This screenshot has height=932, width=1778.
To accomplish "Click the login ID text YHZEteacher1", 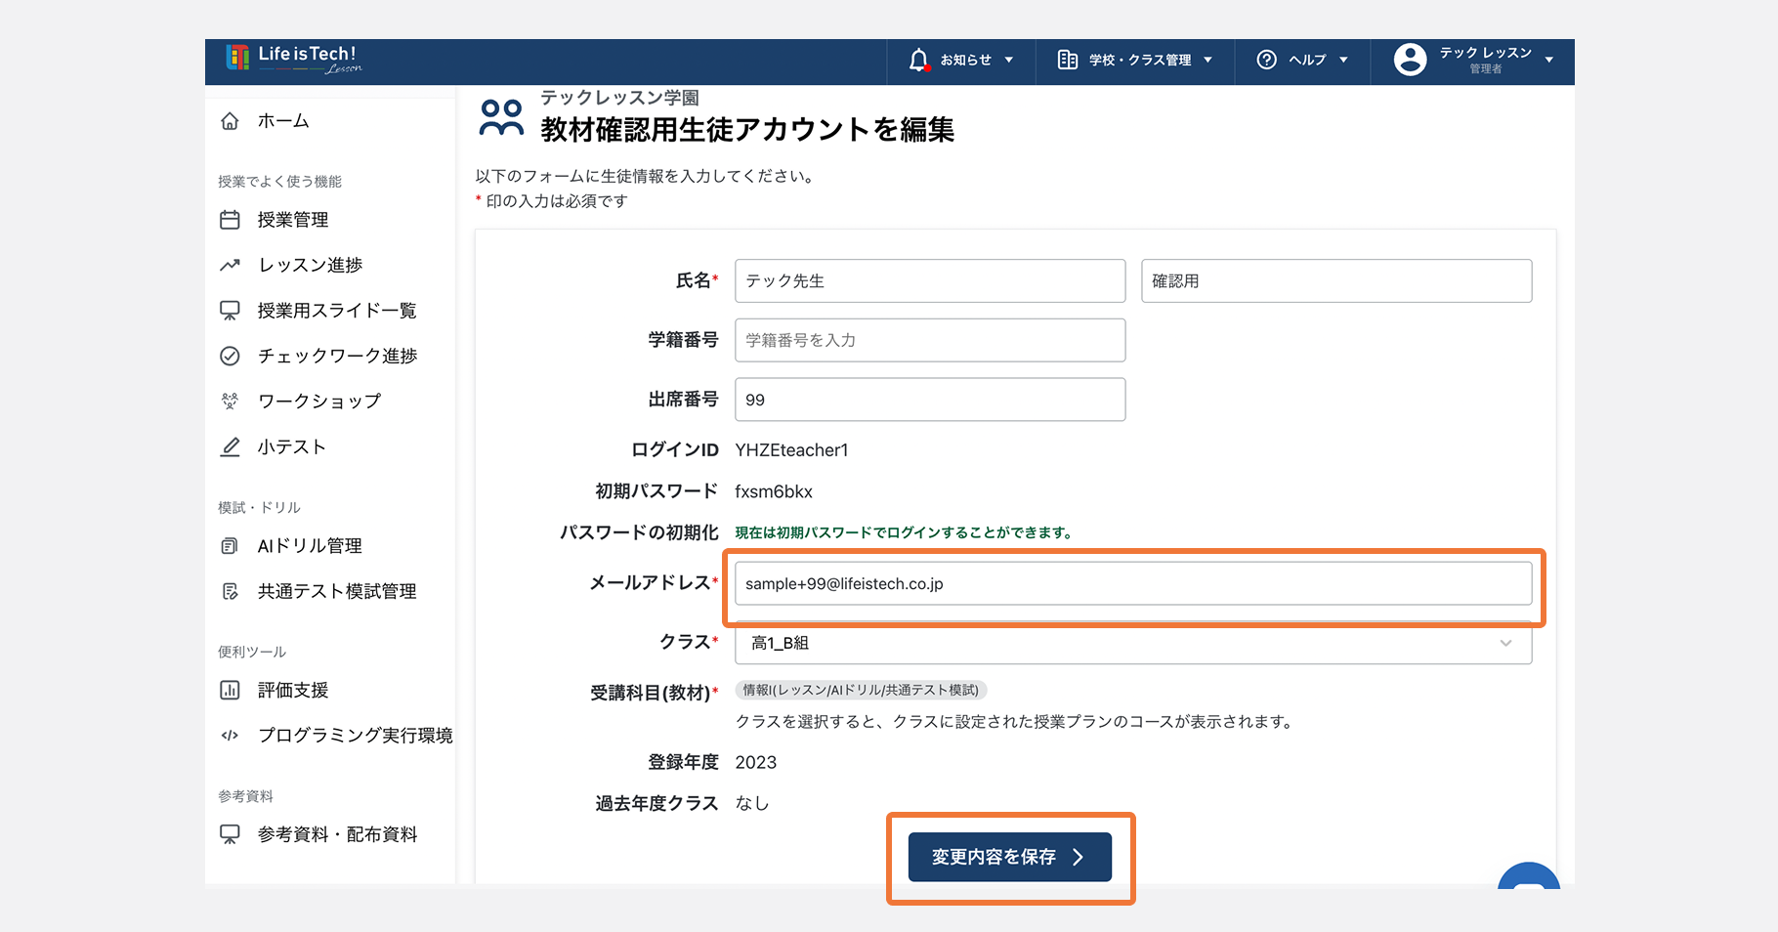I will [791, 450].
